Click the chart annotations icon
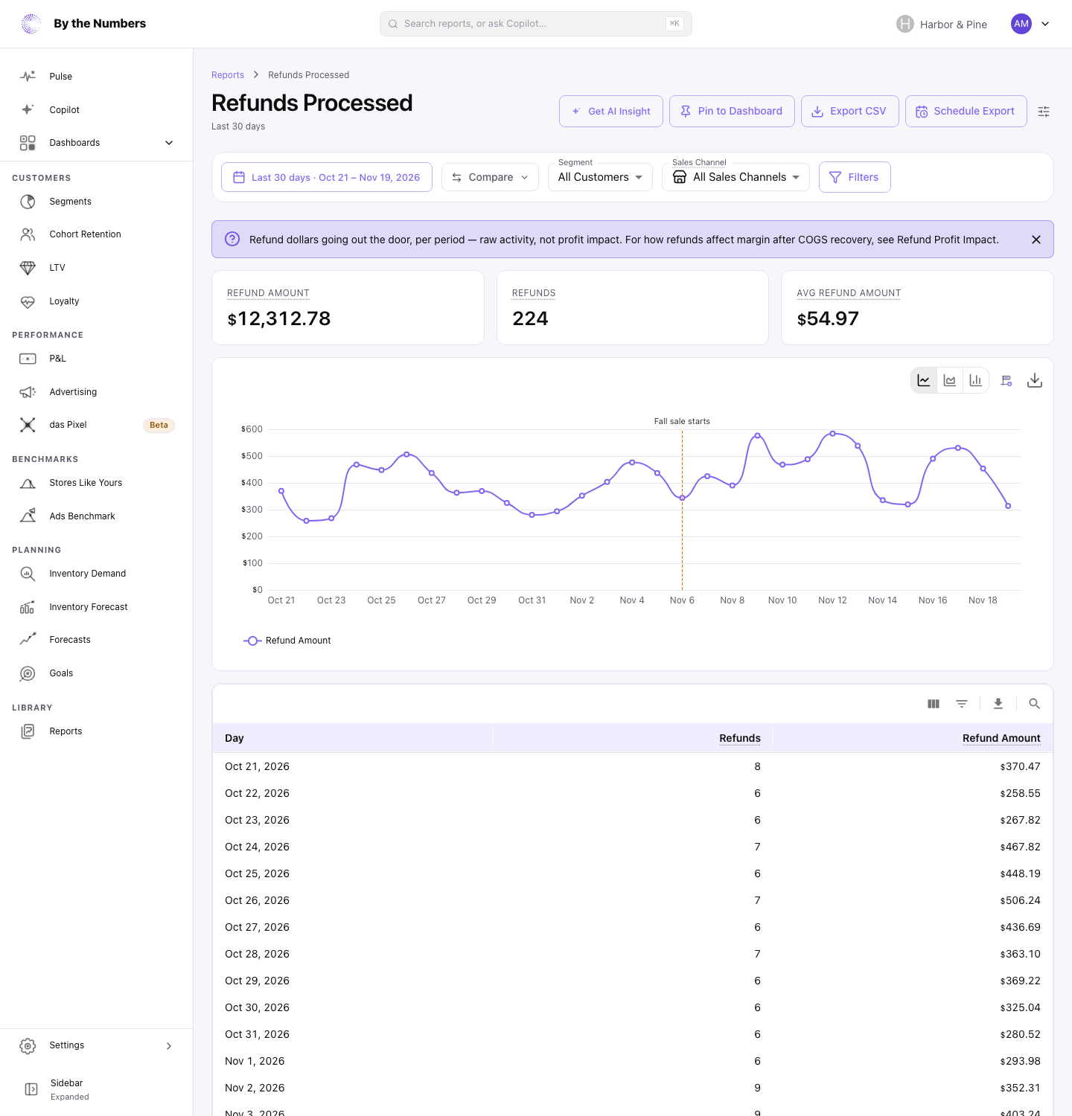This screenshot has width=1072, height=1116. point(1006,380)
